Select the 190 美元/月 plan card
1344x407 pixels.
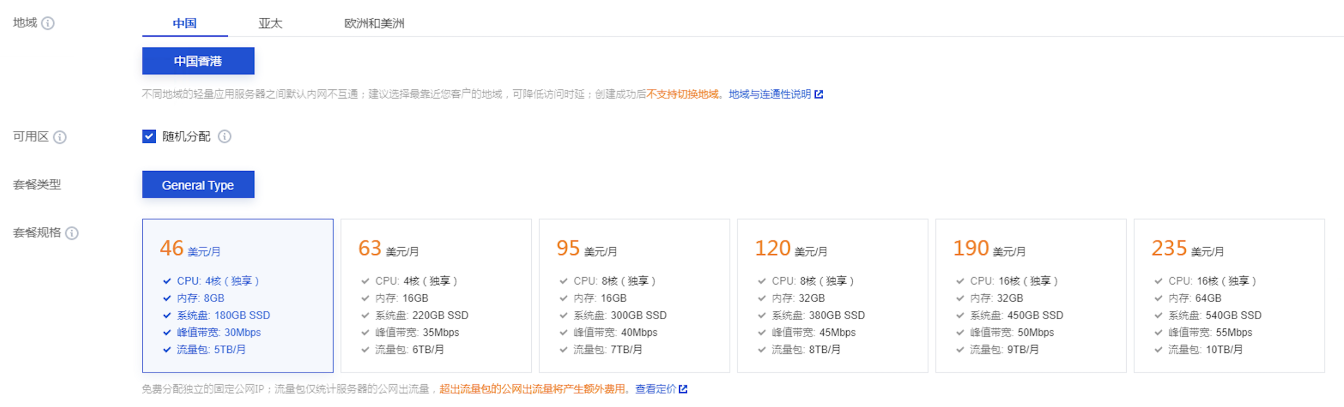(1031, 295)
